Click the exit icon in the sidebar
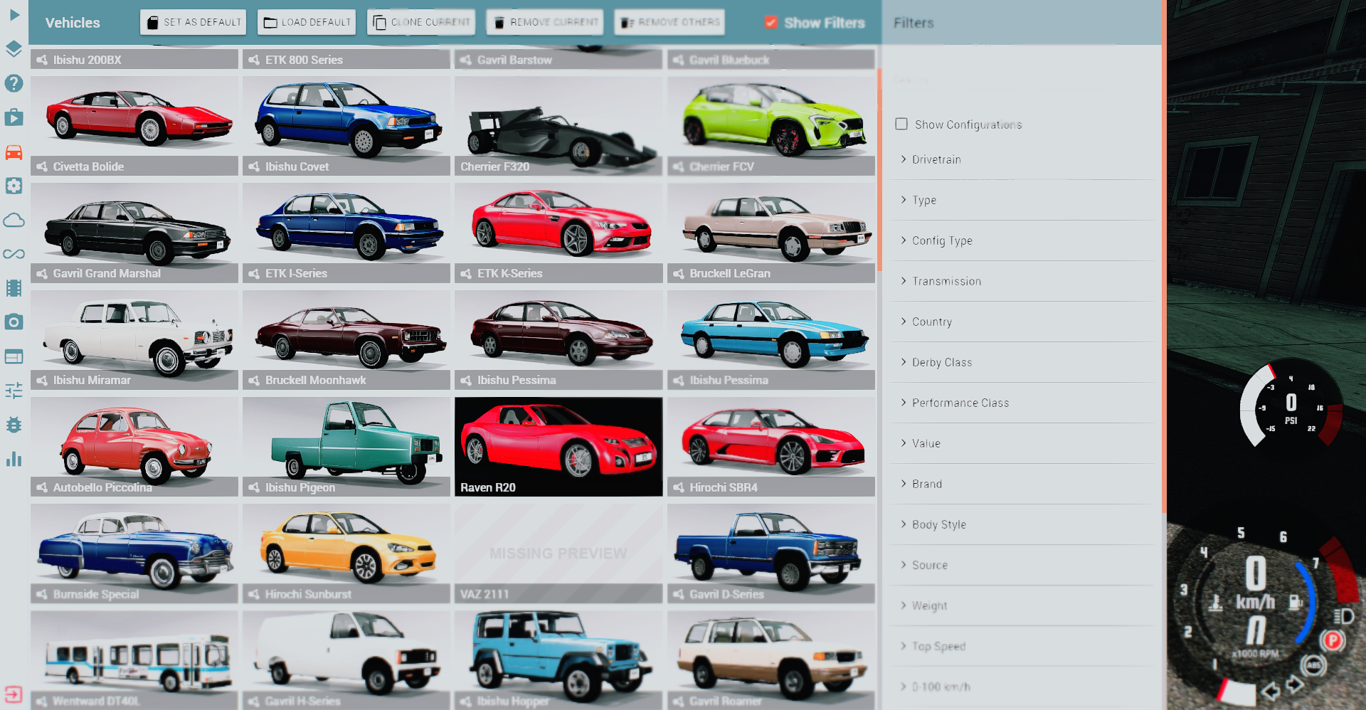 tap(14, 694)
